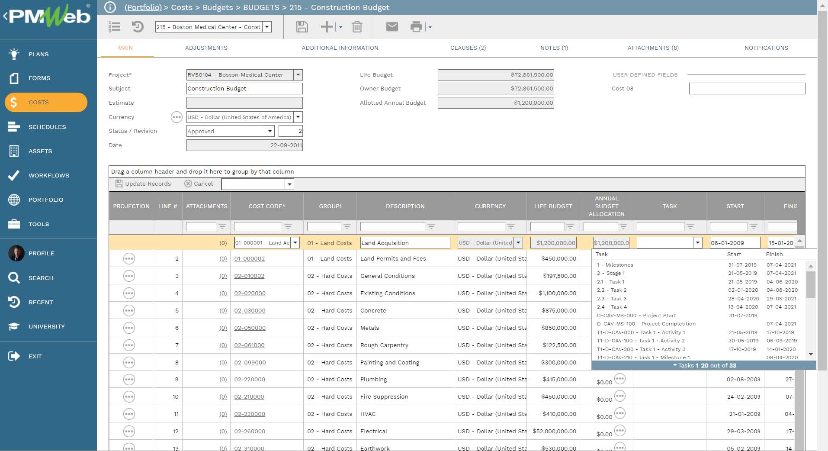The height and width of the screenshot is (451, 828).
Task: Open the dropdown next to the Cancel button
Action: click(289, 184)
